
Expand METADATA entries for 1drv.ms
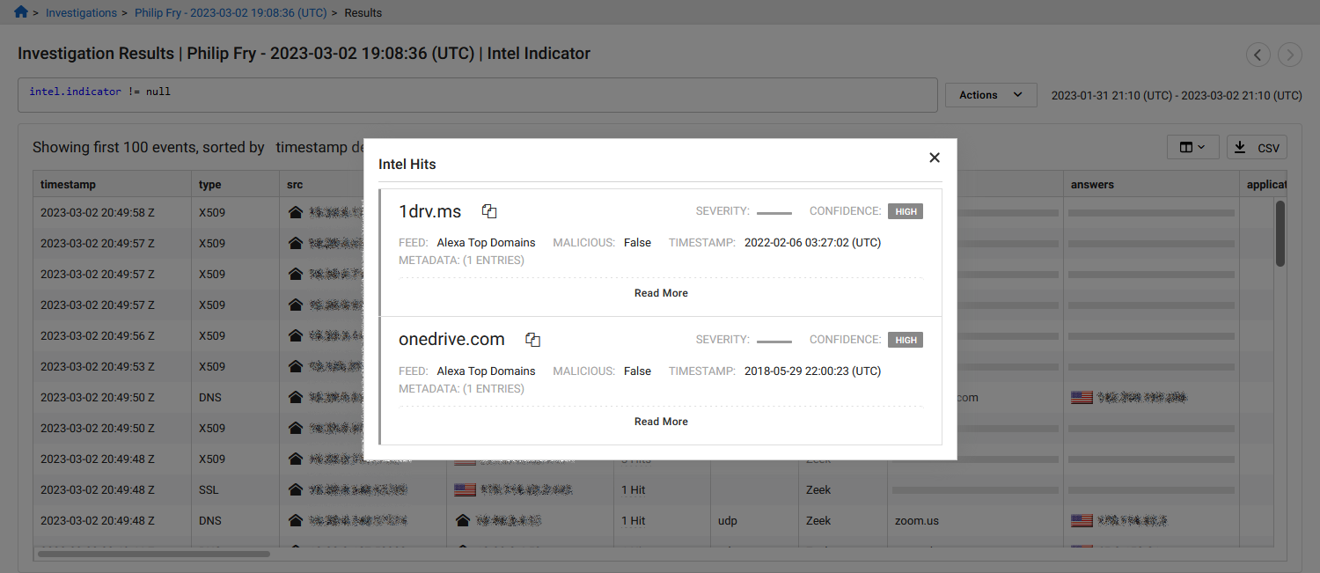(461, 260)
